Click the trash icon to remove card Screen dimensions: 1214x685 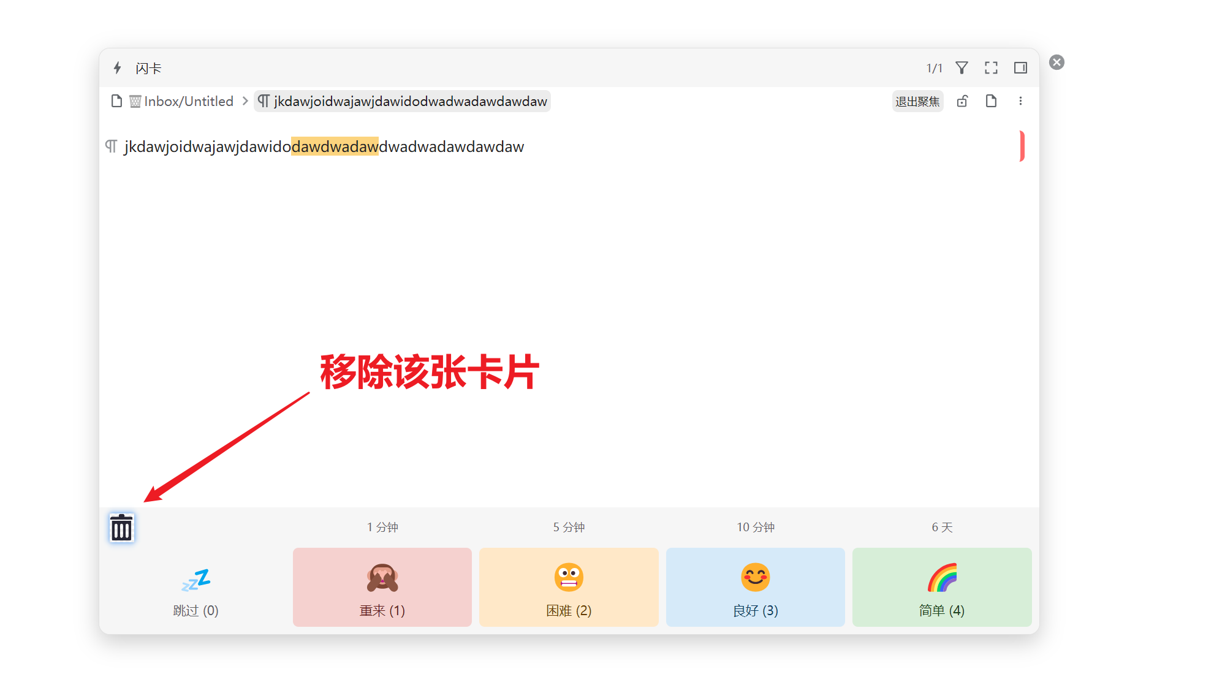click(x=121, y=528)
